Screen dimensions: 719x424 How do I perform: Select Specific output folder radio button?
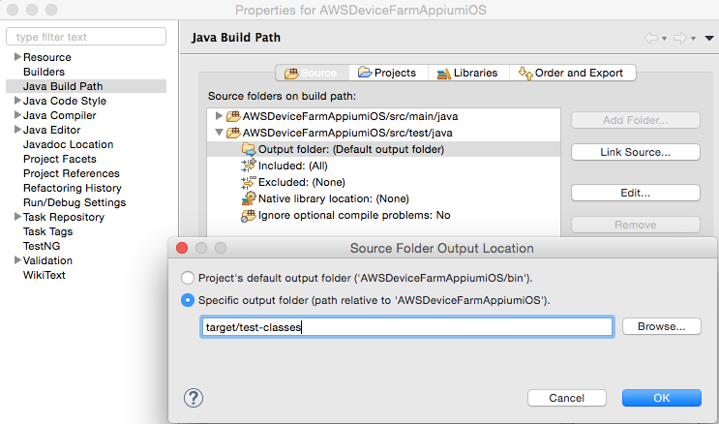point(188,300)
